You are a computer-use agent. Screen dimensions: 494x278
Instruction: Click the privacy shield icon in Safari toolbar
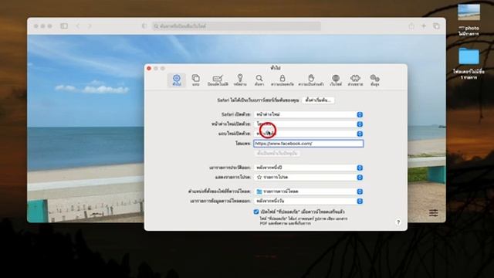click(144, 25)
